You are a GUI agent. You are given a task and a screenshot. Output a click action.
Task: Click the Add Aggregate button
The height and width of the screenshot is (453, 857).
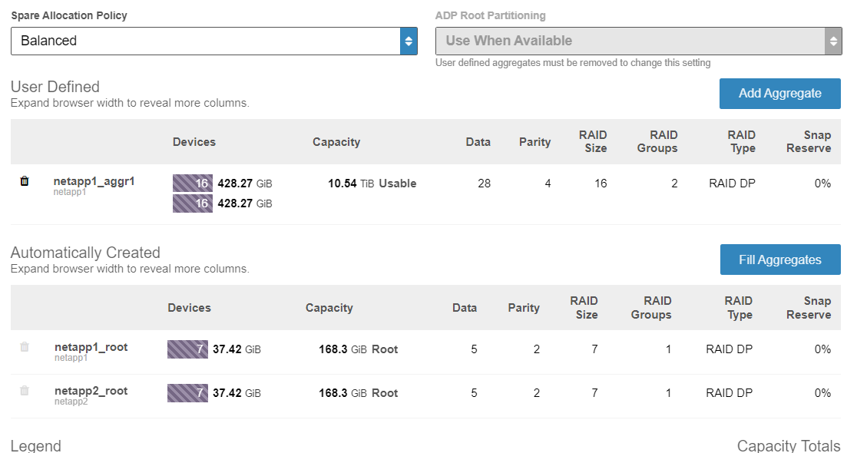pyautogui.click(x=779, y=94)
